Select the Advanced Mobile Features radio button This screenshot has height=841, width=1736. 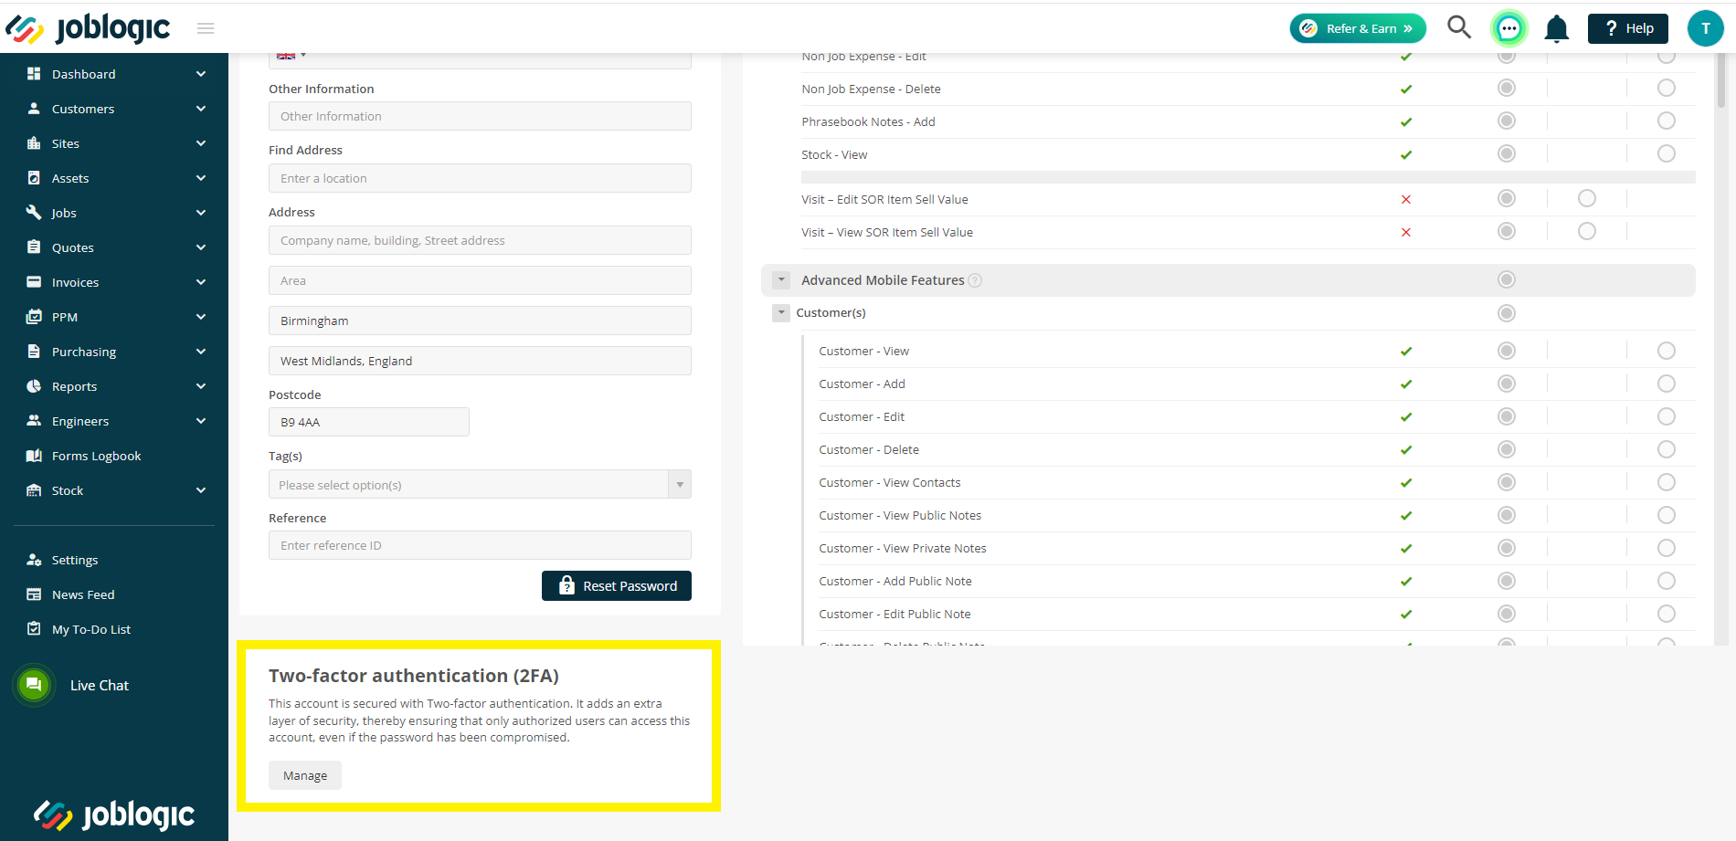click(1507, 279)
